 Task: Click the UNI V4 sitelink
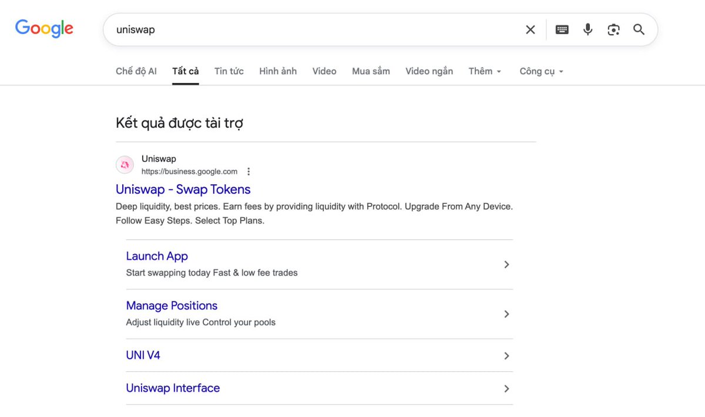click(143, 355)
